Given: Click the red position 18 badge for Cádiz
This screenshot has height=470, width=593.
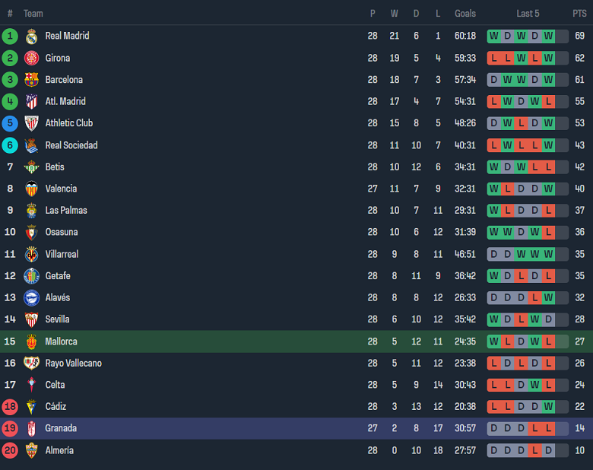Looking at the screenshot, I should (10, 407).
